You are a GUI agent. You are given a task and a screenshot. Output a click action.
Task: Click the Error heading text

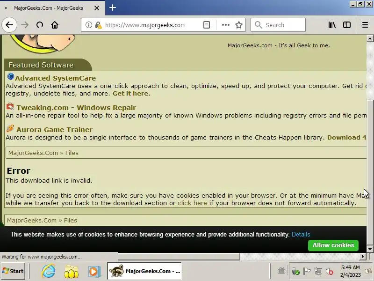click(x=18, y=171)
